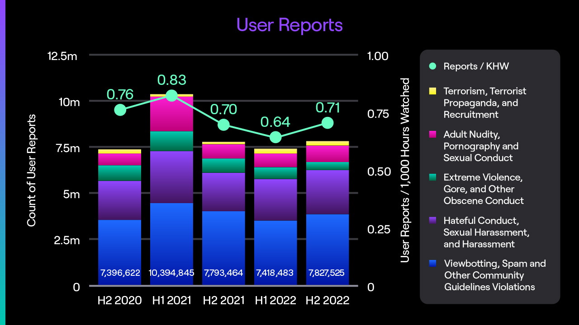Screen dimensions: 579x325
Task: Click the User Reports chart title
Action: coord(289,25)
